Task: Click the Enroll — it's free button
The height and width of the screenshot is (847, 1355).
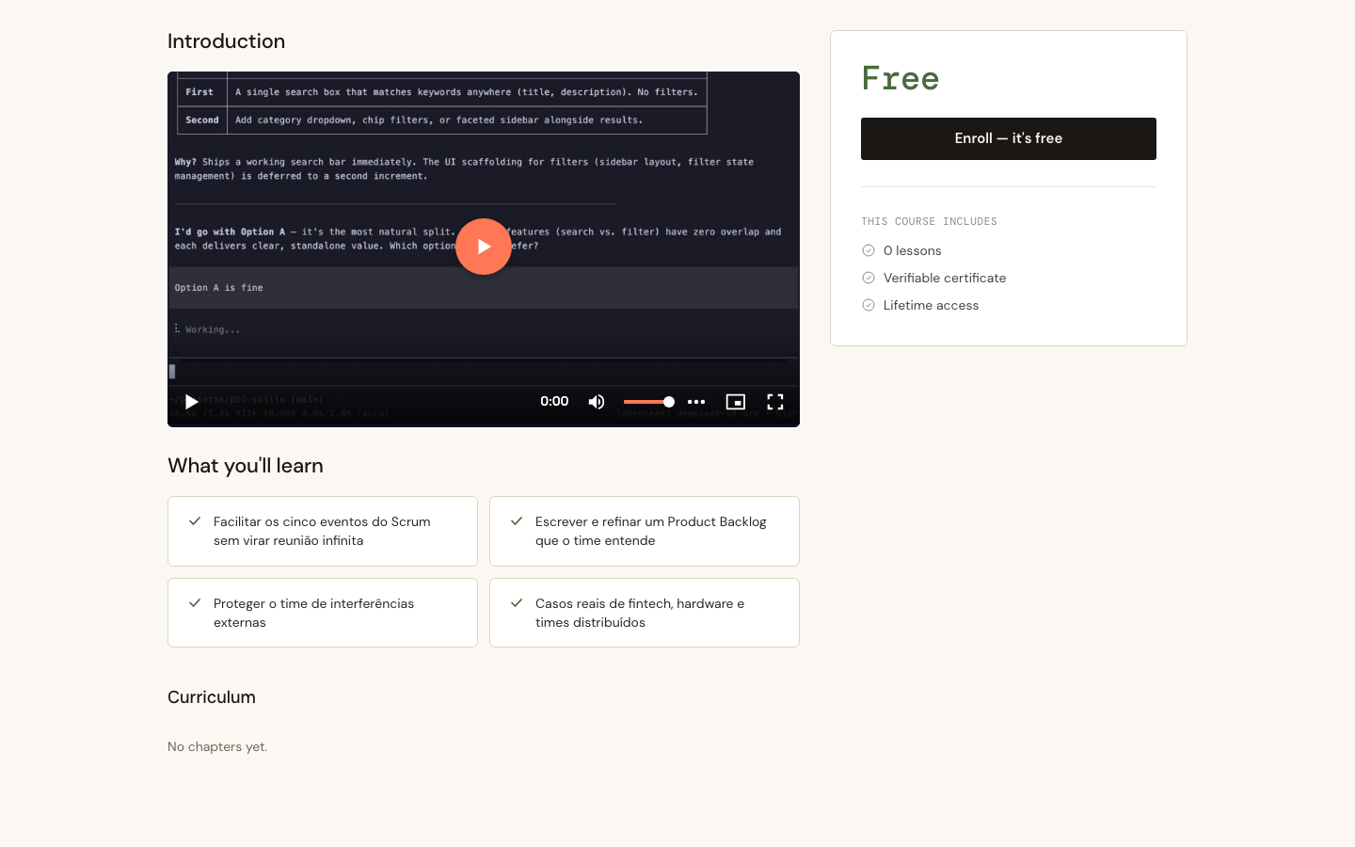Action: pyautogui.click(x=1009, y=138)
